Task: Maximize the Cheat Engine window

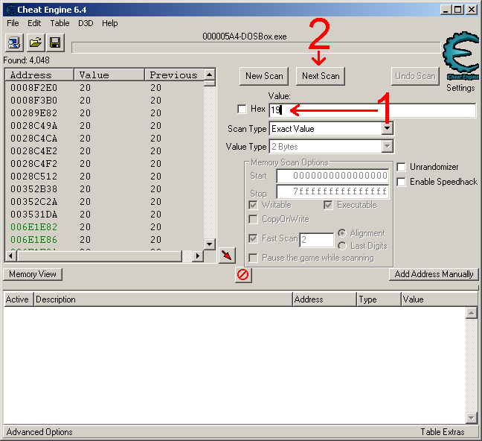Action: point(458,10)
